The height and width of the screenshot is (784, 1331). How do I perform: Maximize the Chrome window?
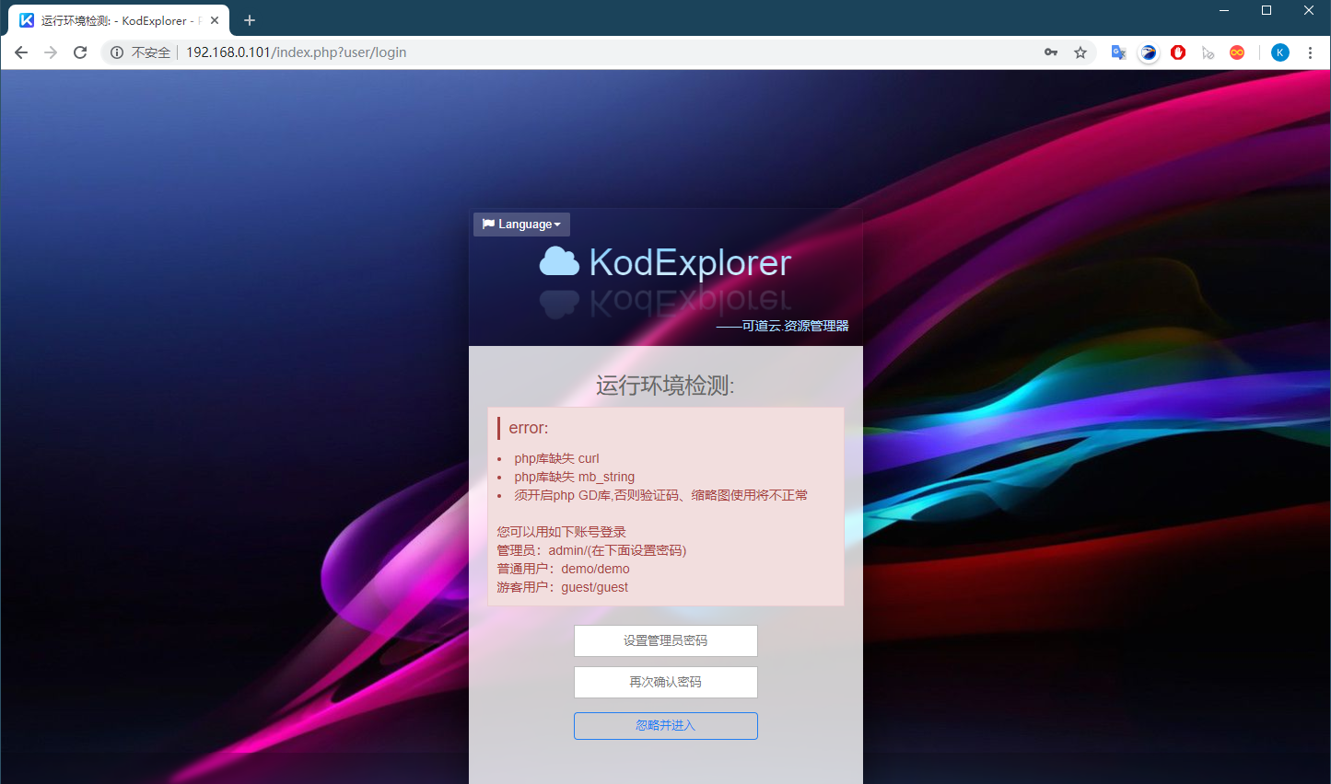click(1267, 11)
